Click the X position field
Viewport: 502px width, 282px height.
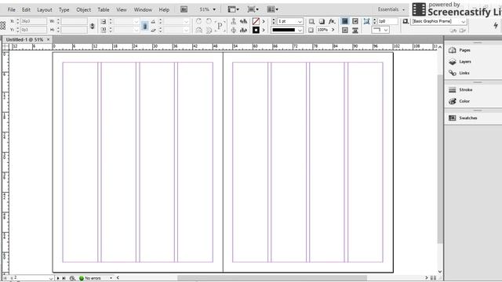(x=33, y=21)
